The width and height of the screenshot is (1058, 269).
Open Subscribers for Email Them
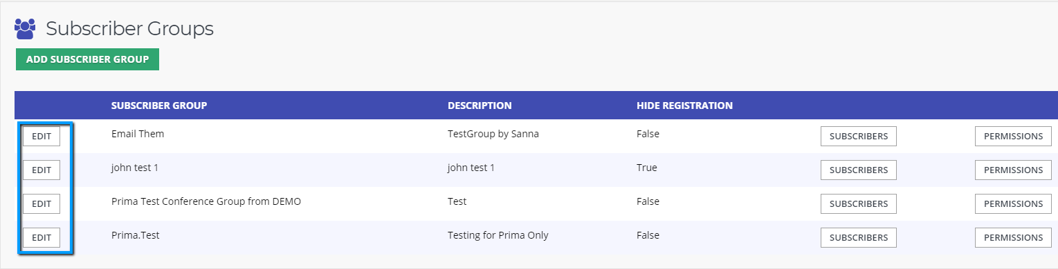tap(859, 136)
